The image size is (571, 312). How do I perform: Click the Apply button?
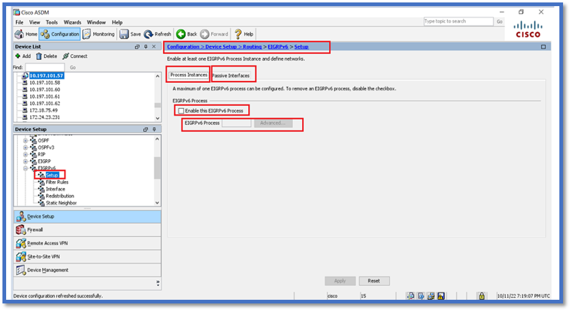340,281
